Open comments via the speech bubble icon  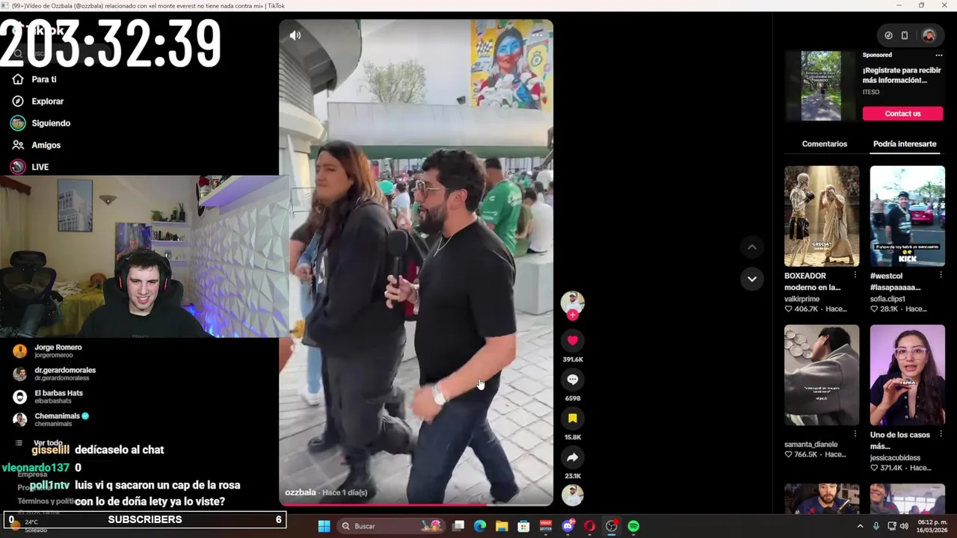573,380
